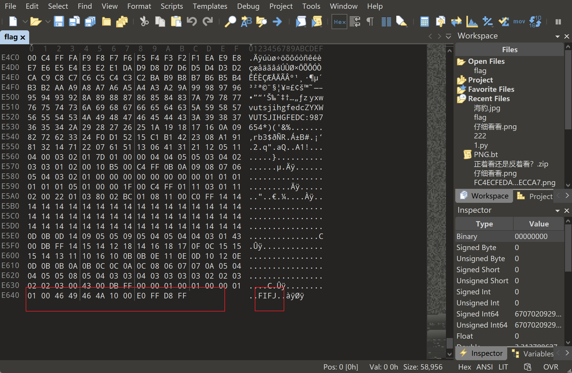This screenshot has width=572, height=373.
Task: Click the Open File folder icon
Action: pos(36,21)
